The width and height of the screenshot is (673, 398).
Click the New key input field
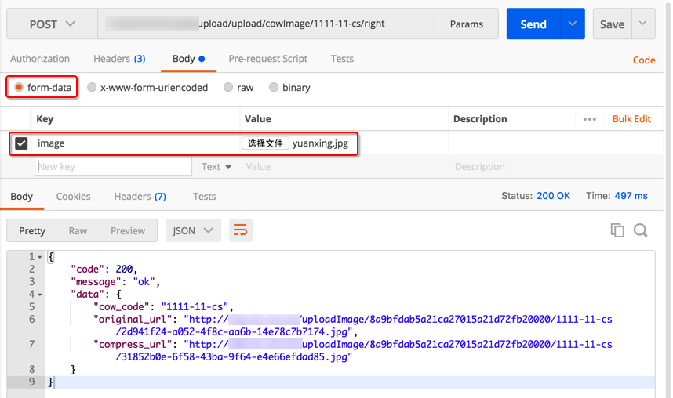click(x=114, y=167)
